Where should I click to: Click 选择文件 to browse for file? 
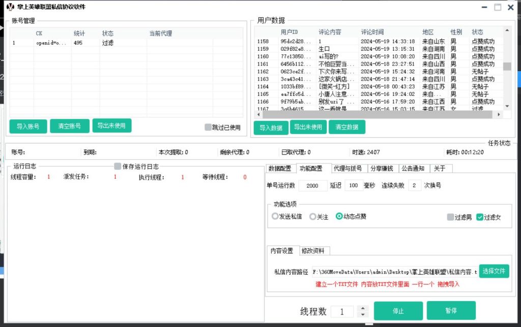point(494,271)
